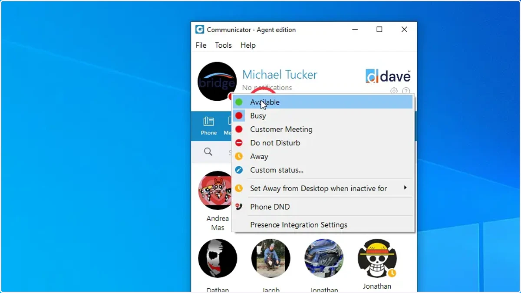Maximize the Communicator window
521x293 pixels.
[379, 30]
